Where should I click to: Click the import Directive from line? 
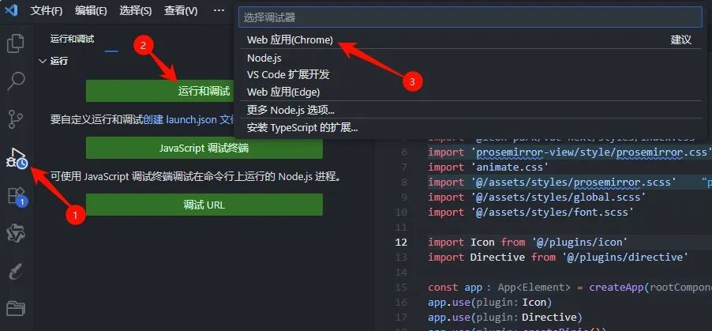coord(558,257)
